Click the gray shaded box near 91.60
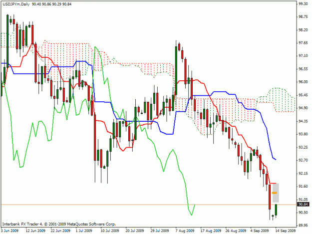Screen dimensions: 312x234 click(276, 193)
